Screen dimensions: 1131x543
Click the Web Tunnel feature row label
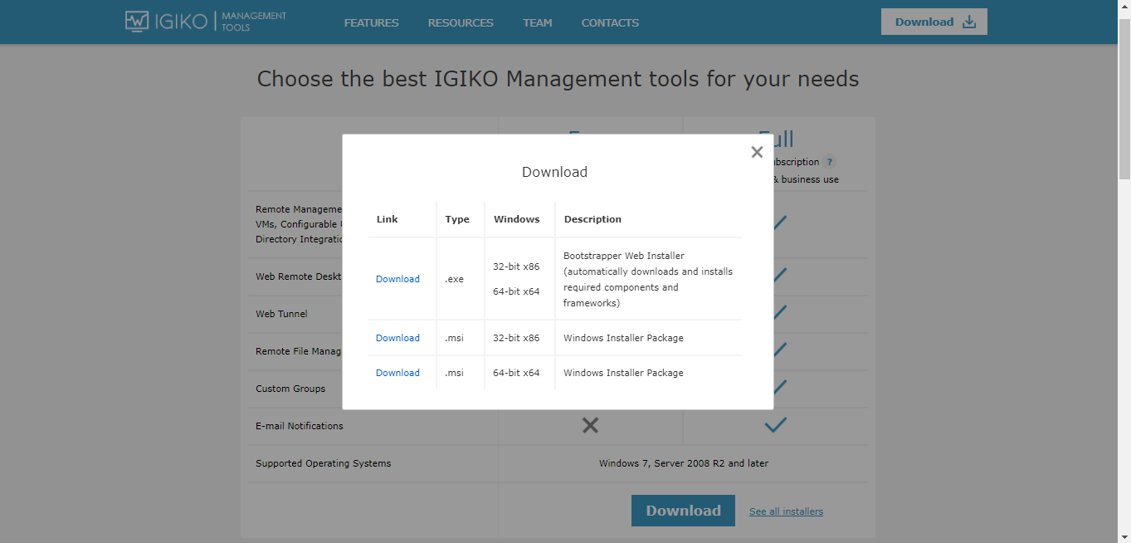coord(281,314)
